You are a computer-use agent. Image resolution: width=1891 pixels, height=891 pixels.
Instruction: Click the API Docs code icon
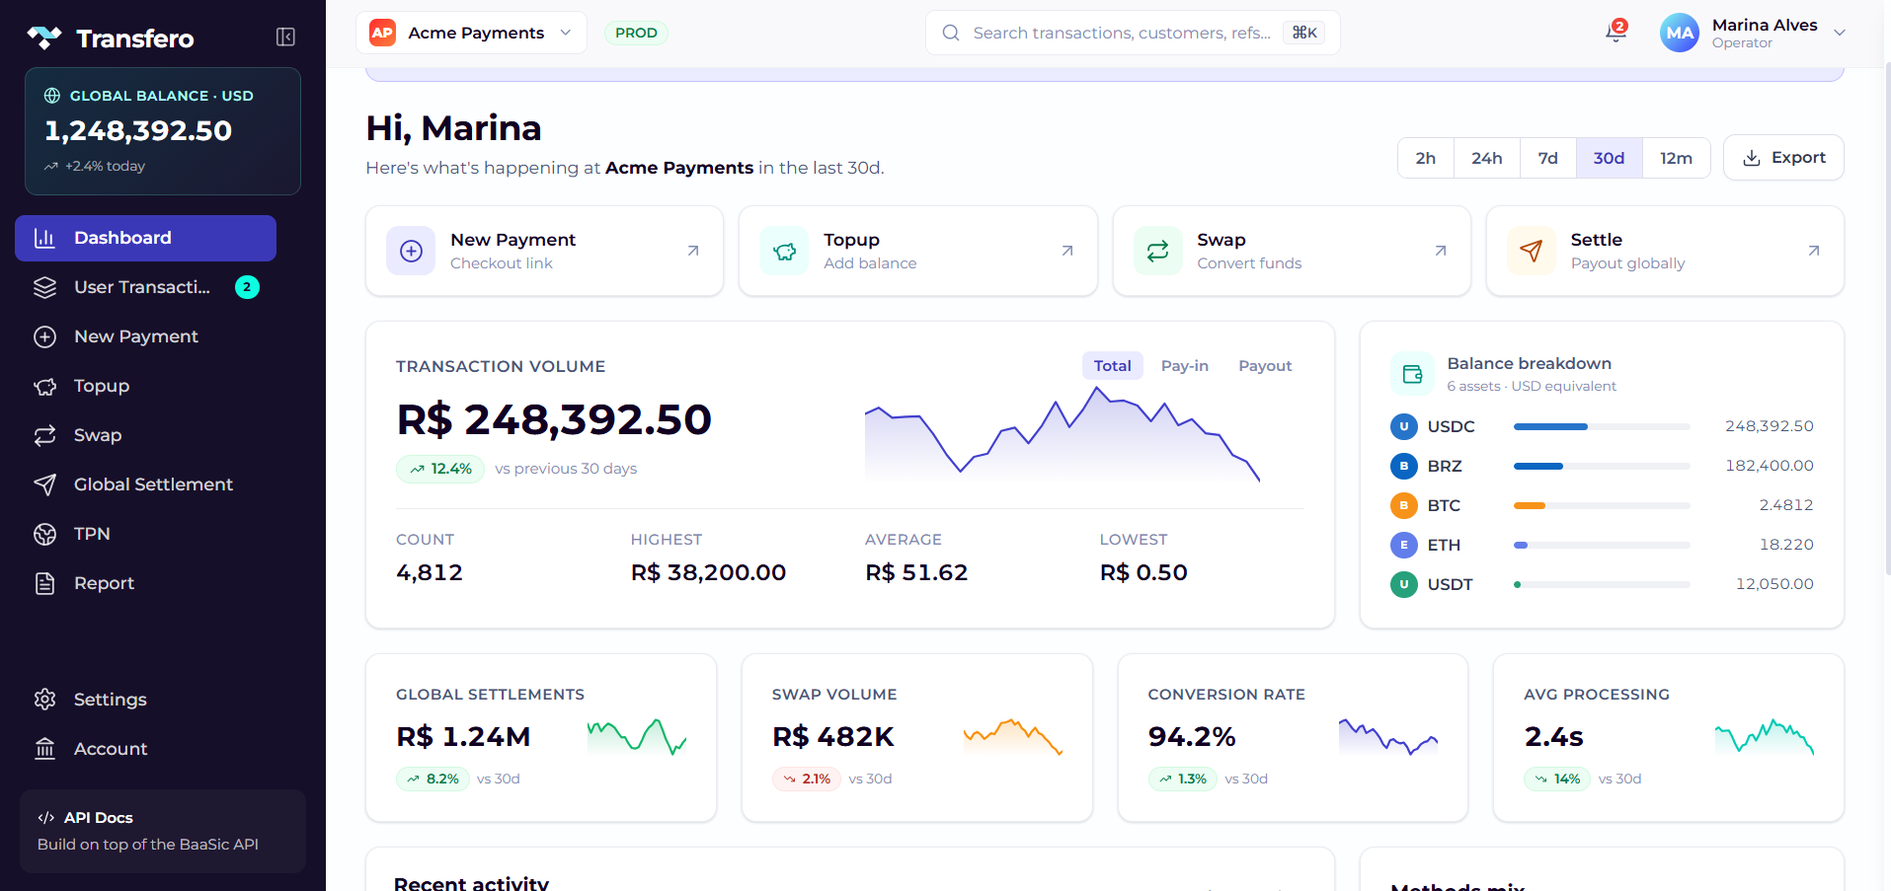tap(45, 818)
